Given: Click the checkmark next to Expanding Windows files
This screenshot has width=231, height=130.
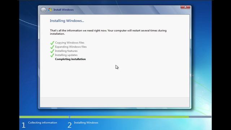Looking at the screenshot, I should [x=52, y=47].
